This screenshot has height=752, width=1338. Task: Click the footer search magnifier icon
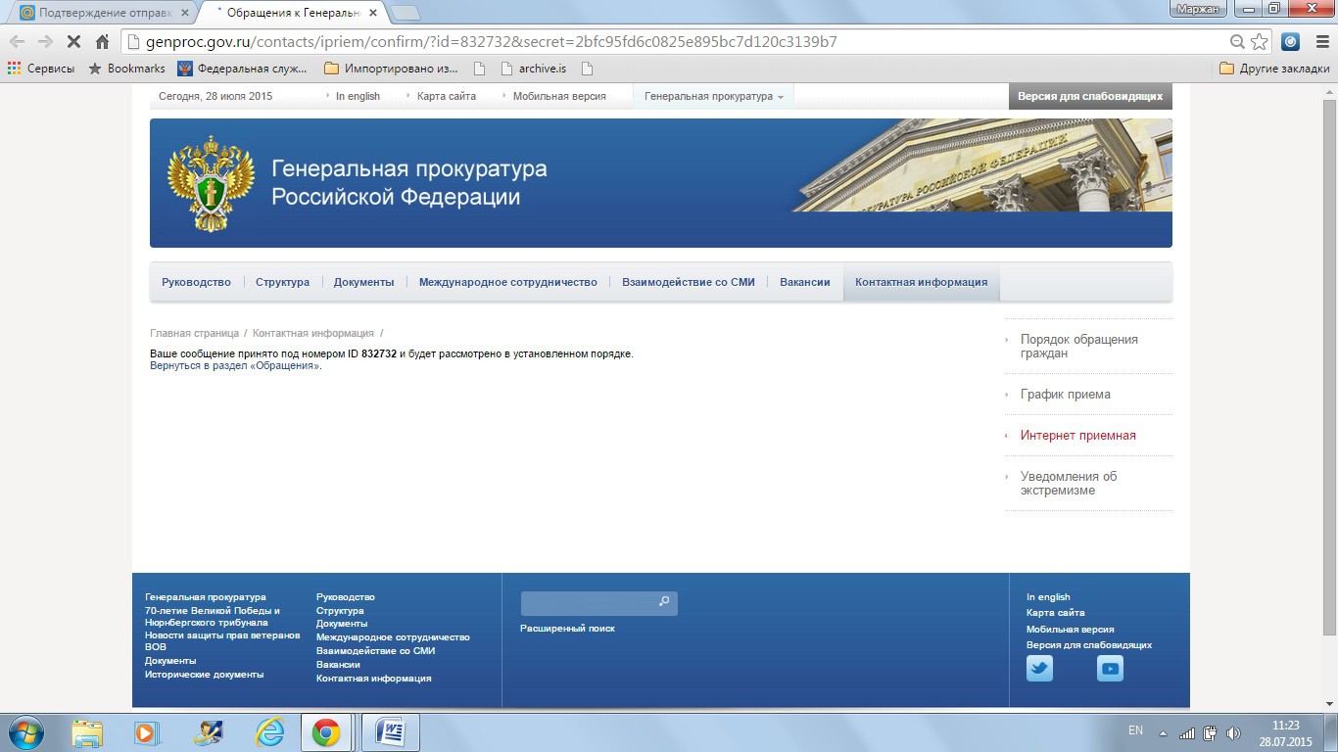664,601
